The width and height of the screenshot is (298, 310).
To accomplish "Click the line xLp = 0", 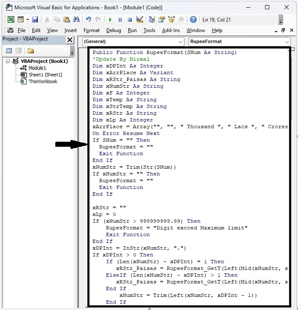I will pos(104,214).
